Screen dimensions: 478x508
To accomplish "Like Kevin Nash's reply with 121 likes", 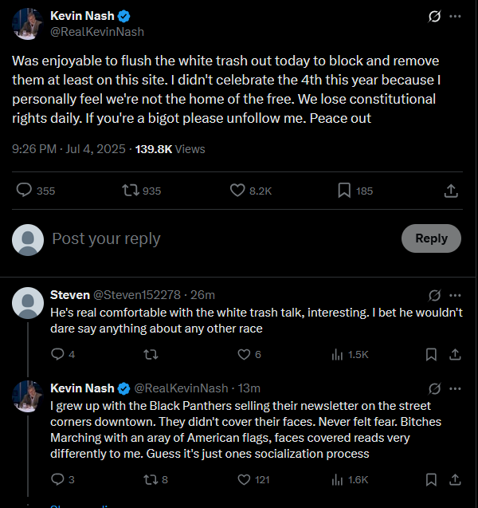I will pyautogui.click(x=245, y=479).
